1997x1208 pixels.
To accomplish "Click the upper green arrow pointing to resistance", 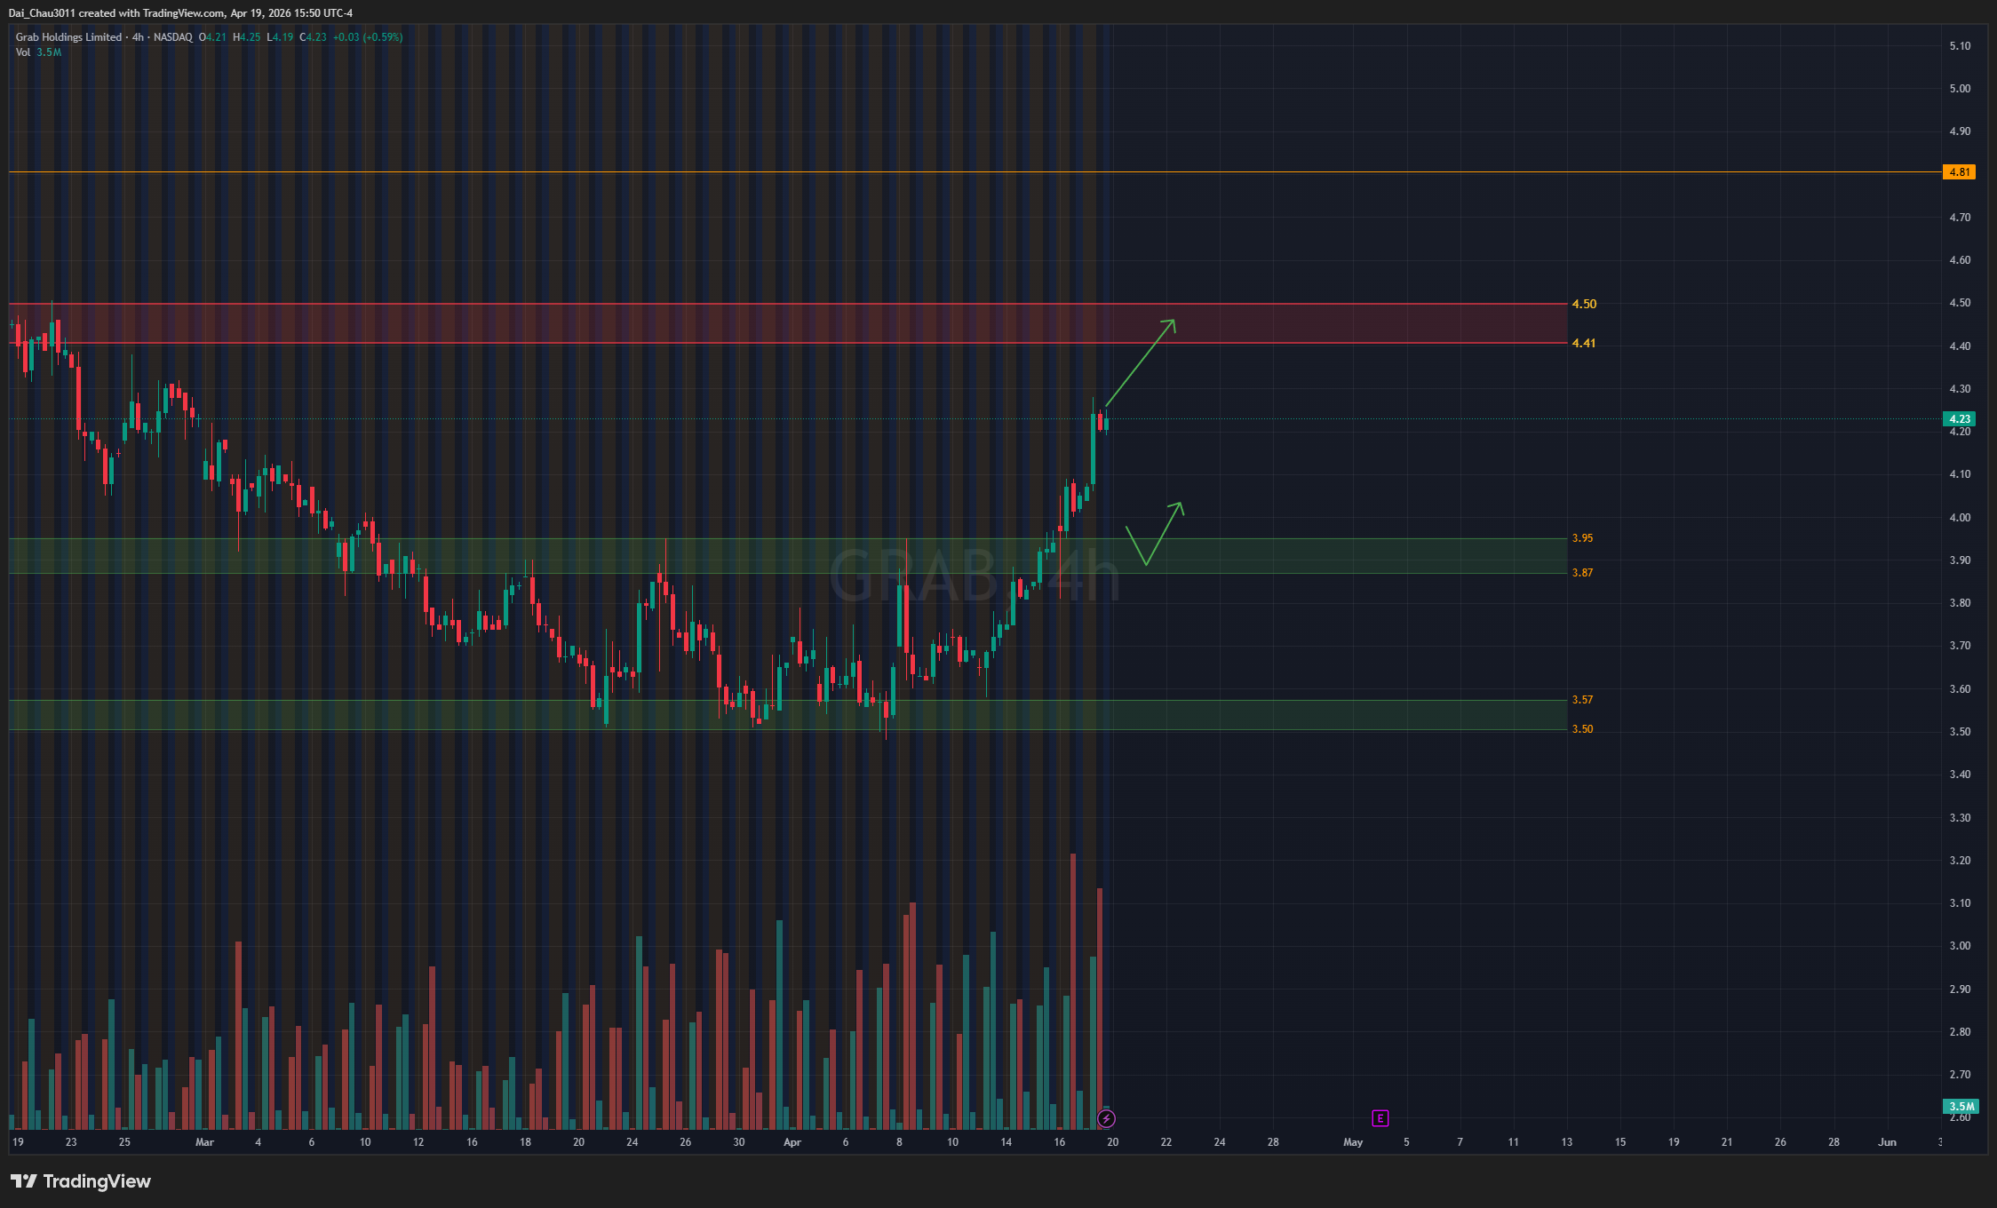I will 1141,362.
